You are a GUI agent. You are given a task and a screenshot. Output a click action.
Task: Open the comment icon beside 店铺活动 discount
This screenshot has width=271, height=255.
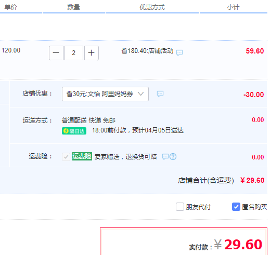point(179,52)
